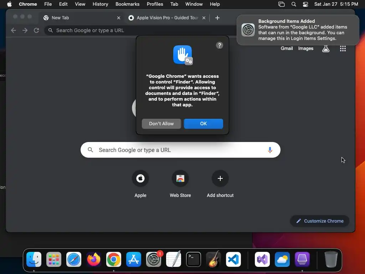Click the date and time in menu bar
The height and width of the screenshot is (274, 365).
[336, 4]
